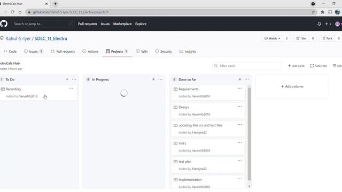The width and height of the screenshot is (342, 192).
Task: Select the Requirements card text
Action: 189,89
